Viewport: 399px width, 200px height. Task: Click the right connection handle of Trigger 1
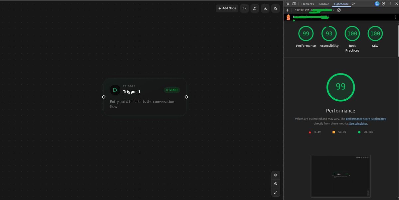click(x=186, y=97)
